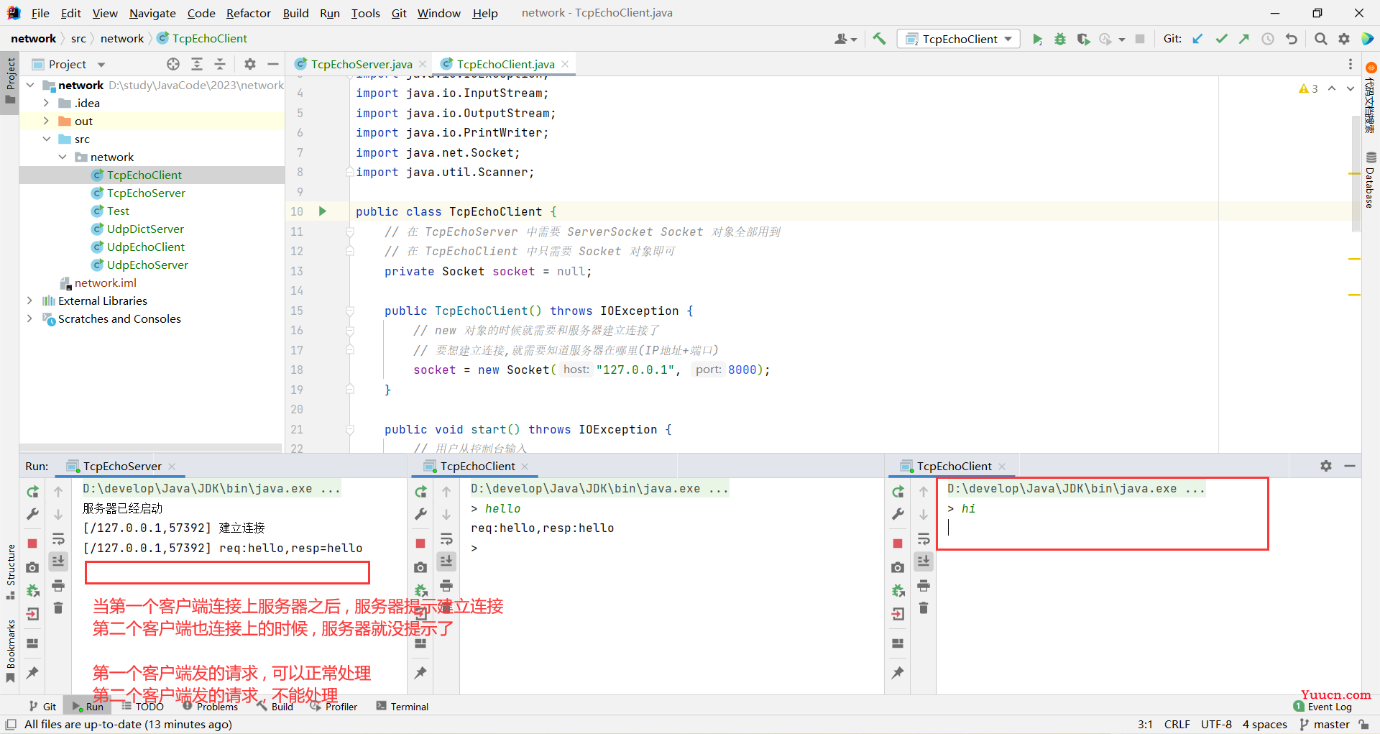
Task: Toggle scroll to end in first TcpEchoClient console
Action: click(x=446, y=561)
